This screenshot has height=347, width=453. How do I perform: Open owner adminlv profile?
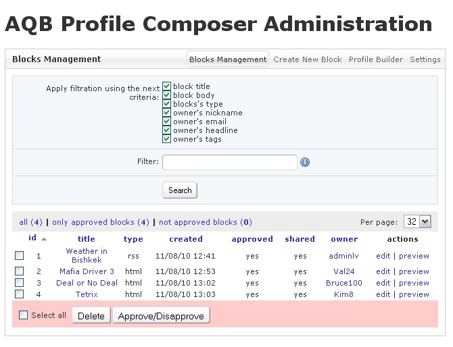(343, 256)
